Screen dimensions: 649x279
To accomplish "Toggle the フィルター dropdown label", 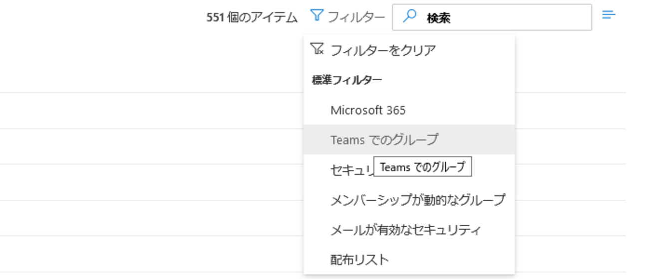I will click(356, 17).
